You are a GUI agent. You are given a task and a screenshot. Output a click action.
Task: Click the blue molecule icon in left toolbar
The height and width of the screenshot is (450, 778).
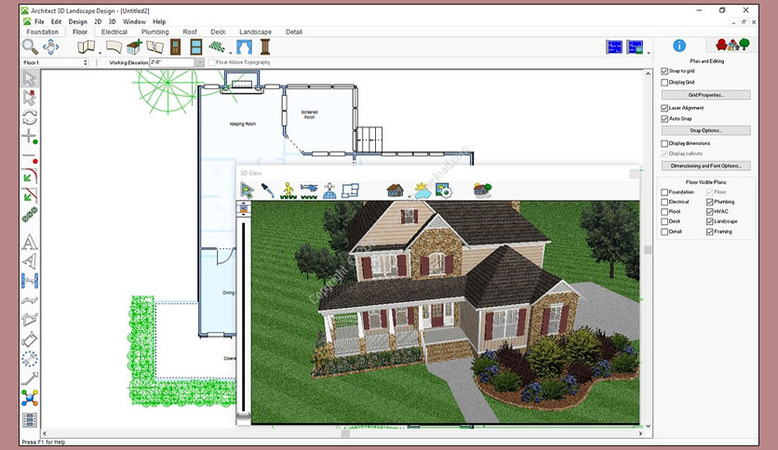29,398
